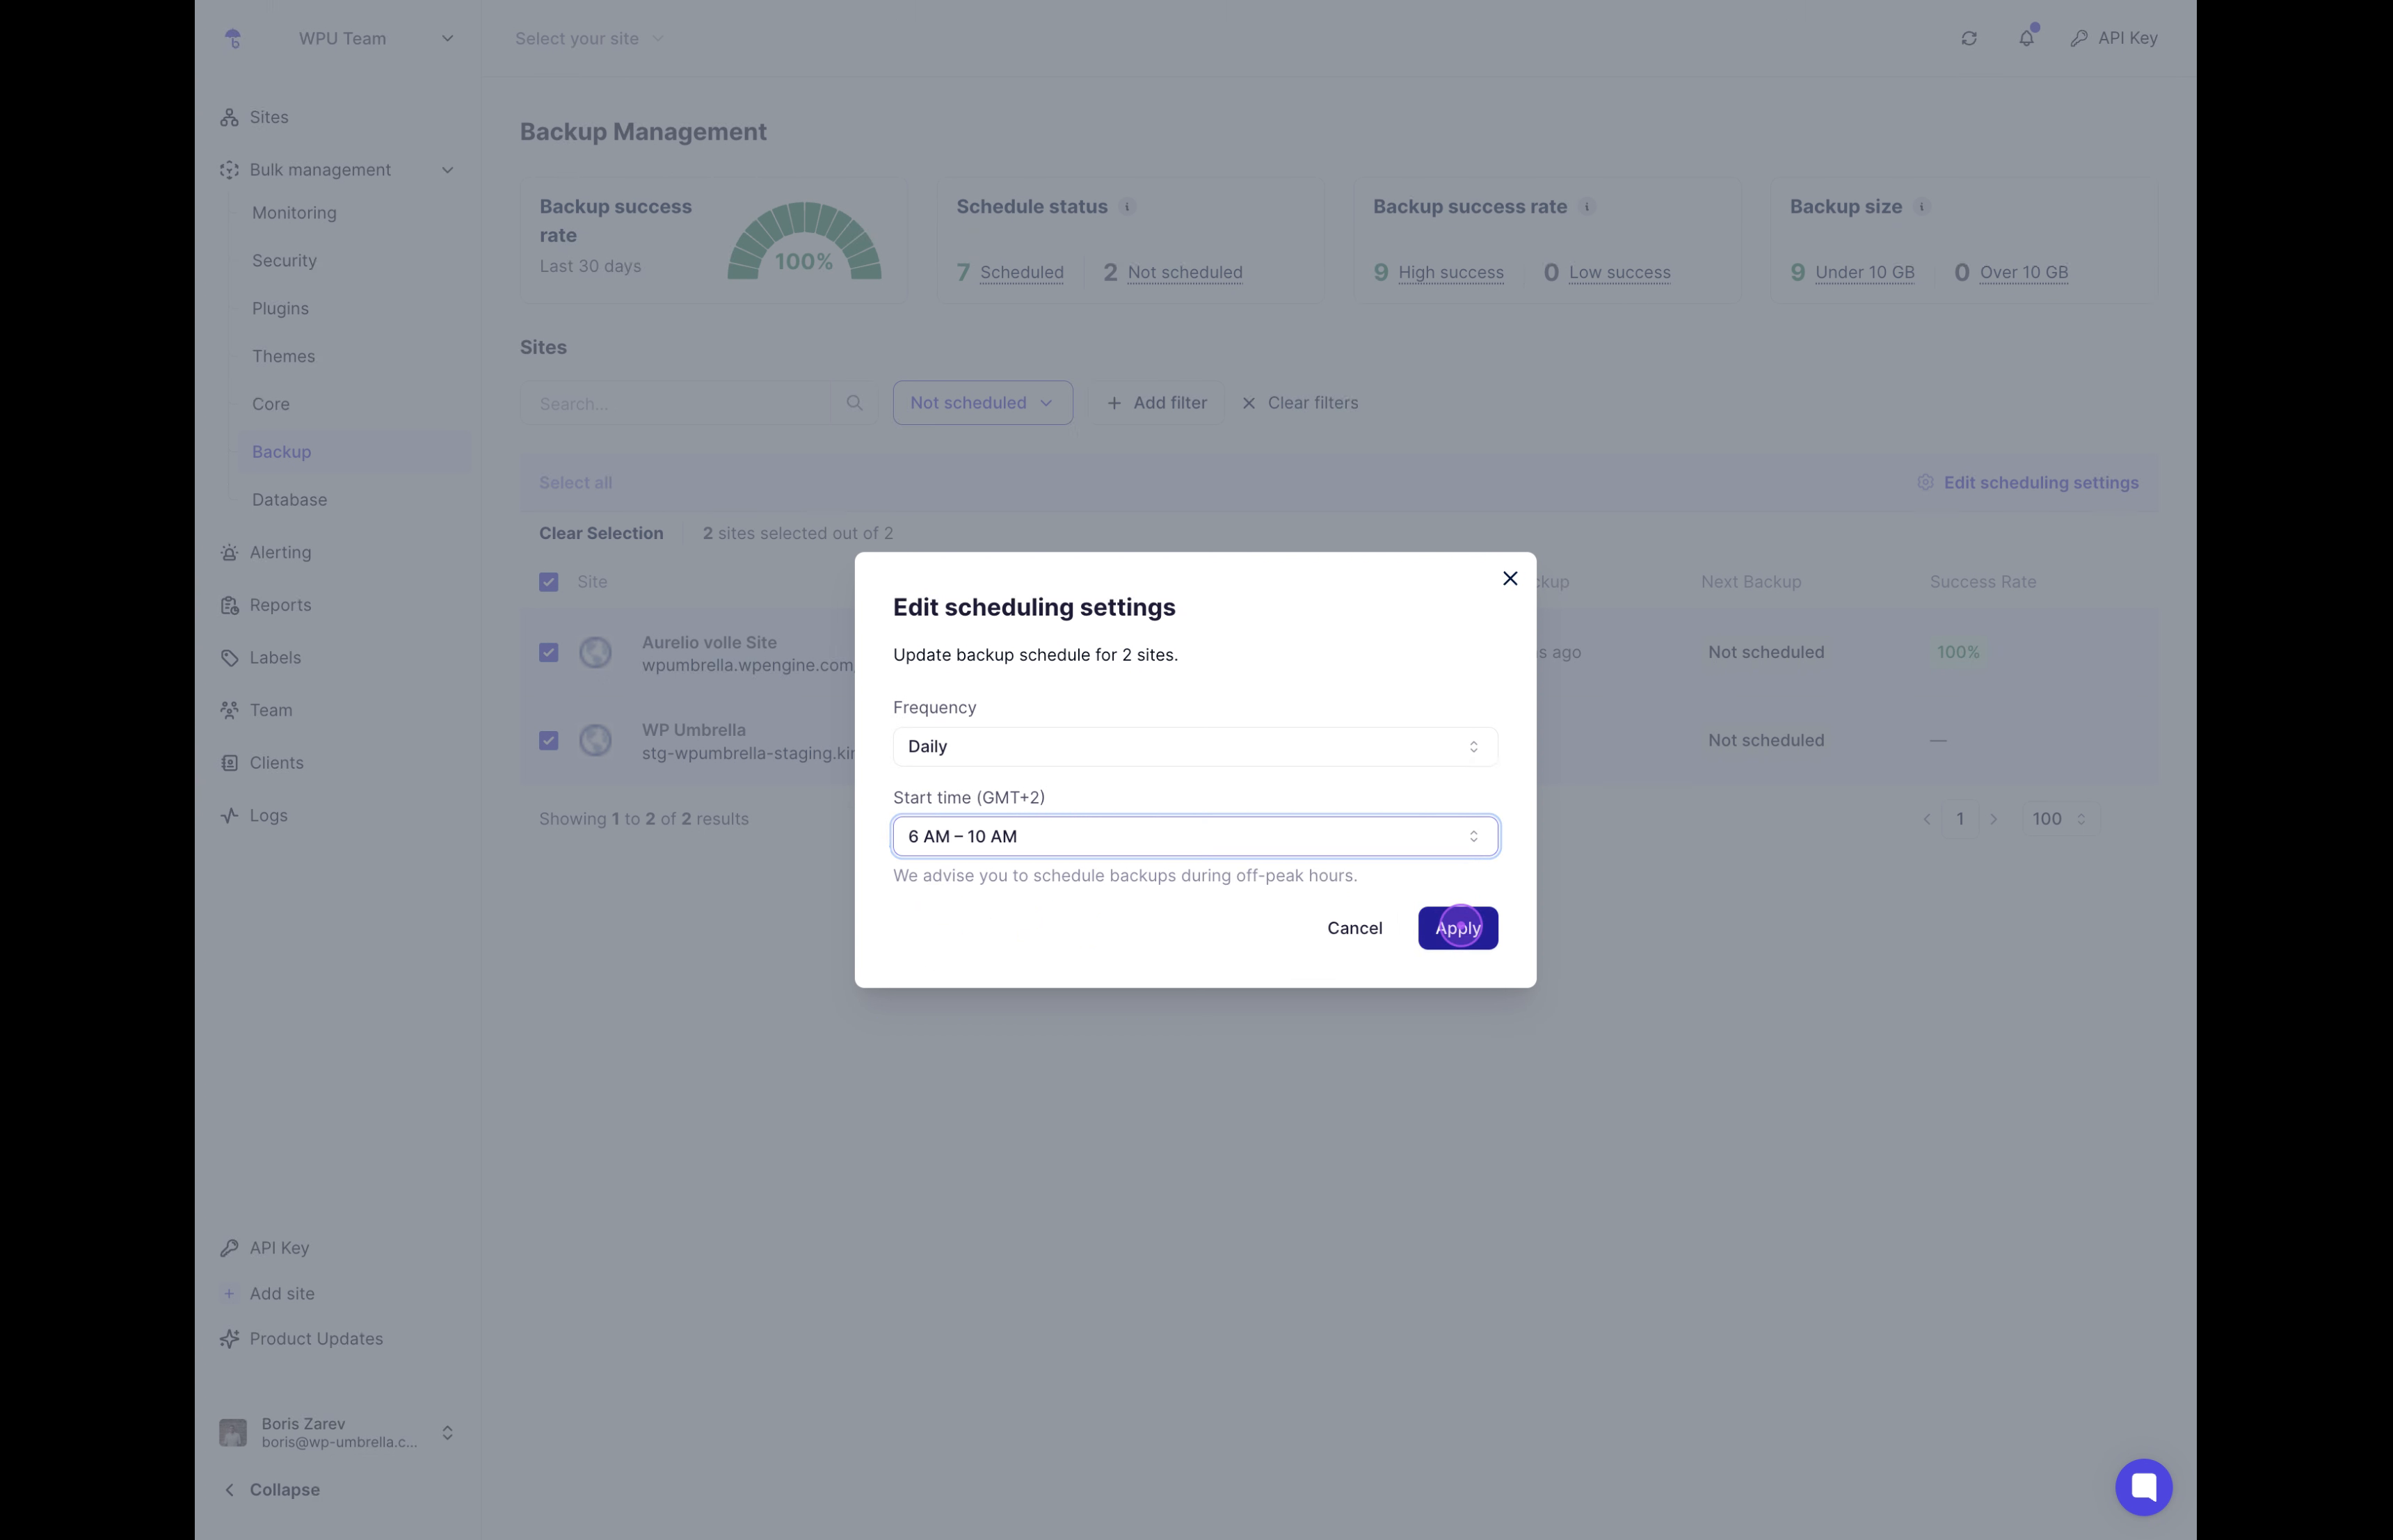Show the Backup size info icon
This screenshot has height=1540, width=2393.
click(x=1921, y=207)
